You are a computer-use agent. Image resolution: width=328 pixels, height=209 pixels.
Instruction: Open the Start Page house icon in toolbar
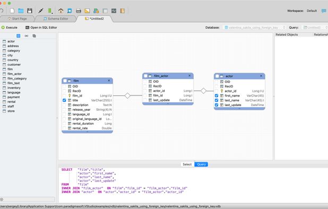(x=61, y=11)
